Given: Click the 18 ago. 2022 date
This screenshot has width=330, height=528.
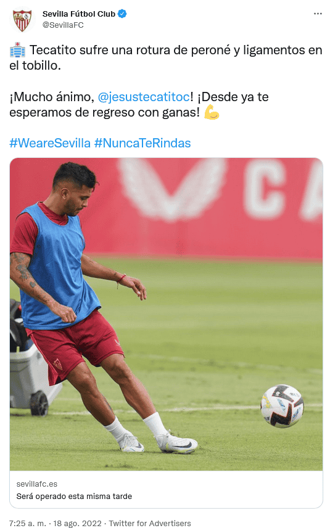Looking at the screenshot, I should pyautogui.click(x=77, y=523).
